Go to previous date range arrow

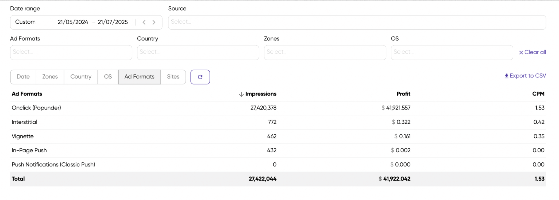[x=144, y=22]
